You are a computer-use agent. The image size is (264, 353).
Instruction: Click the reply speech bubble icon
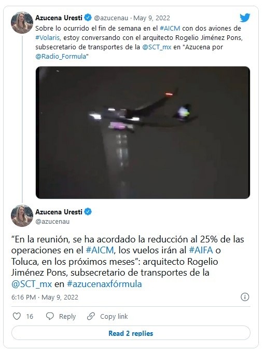50,316
